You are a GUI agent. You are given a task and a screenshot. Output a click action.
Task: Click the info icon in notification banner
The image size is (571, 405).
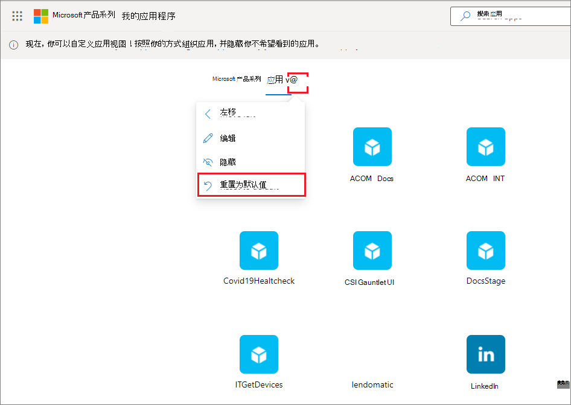pyautogui.click(x=13, y=45)
